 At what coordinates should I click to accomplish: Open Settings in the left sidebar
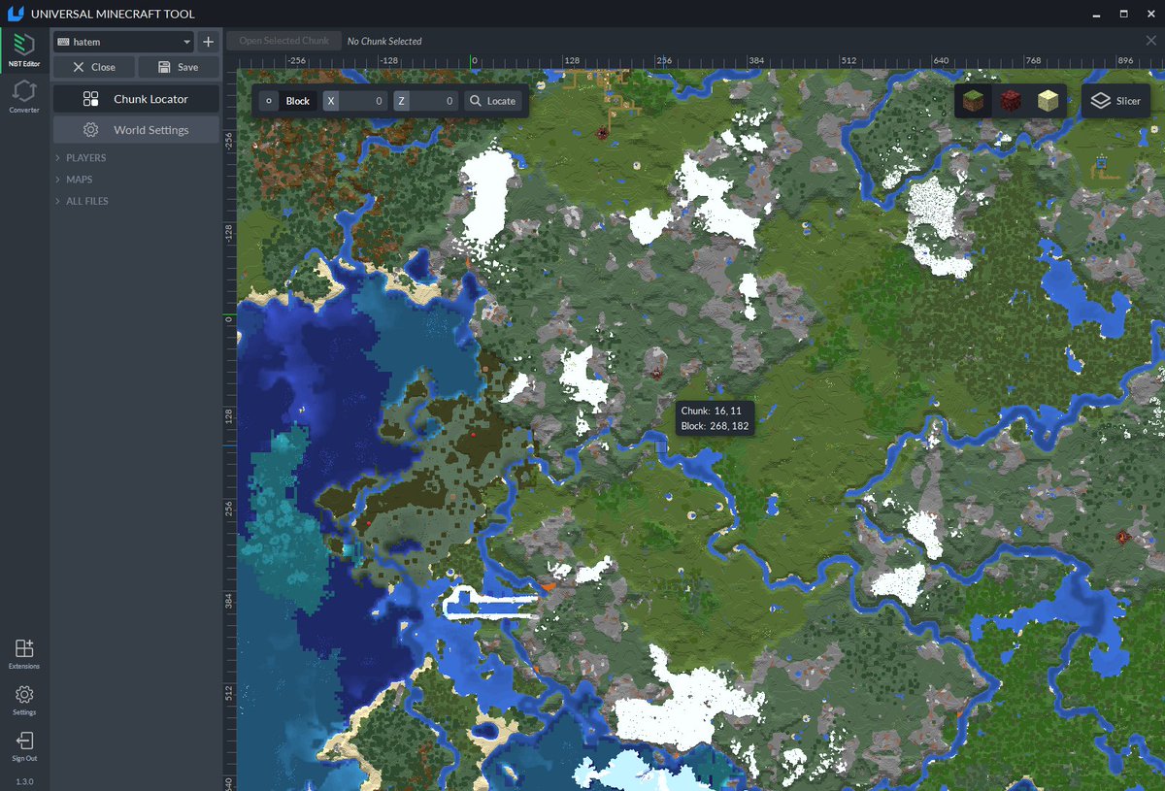click(x=24, y=700)
